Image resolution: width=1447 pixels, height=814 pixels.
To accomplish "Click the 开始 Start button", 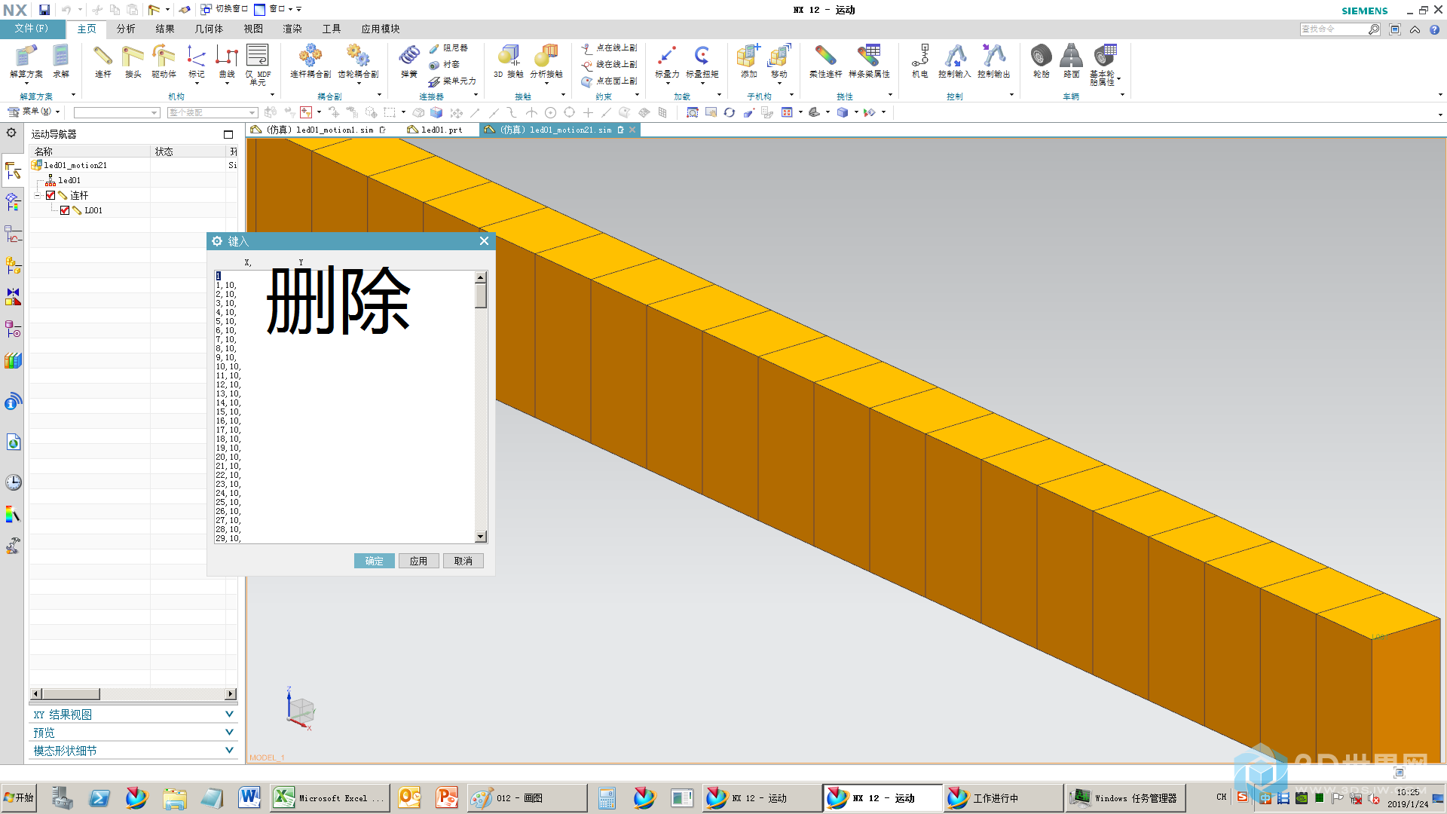I will pos(20,798).
